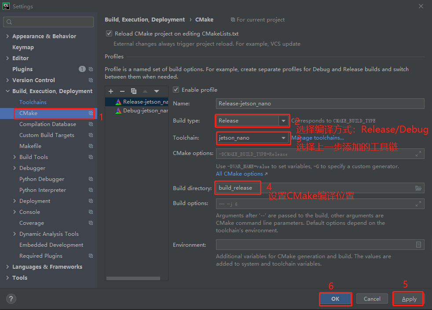Toggle the Enable profile checkbox
This screenshot has width=432, height=310.
[176, 90]
